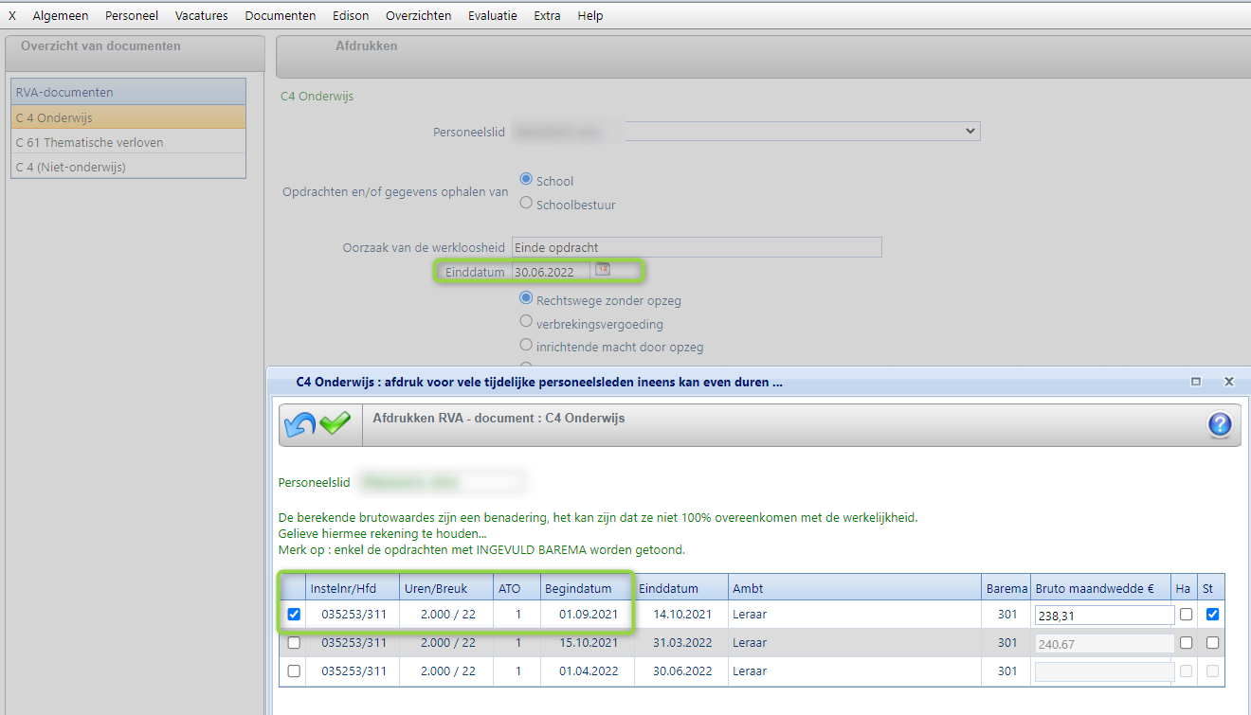Click the end date 31.03.2022 cell
Screen dimensions: 1251x715
coord(681,642)
